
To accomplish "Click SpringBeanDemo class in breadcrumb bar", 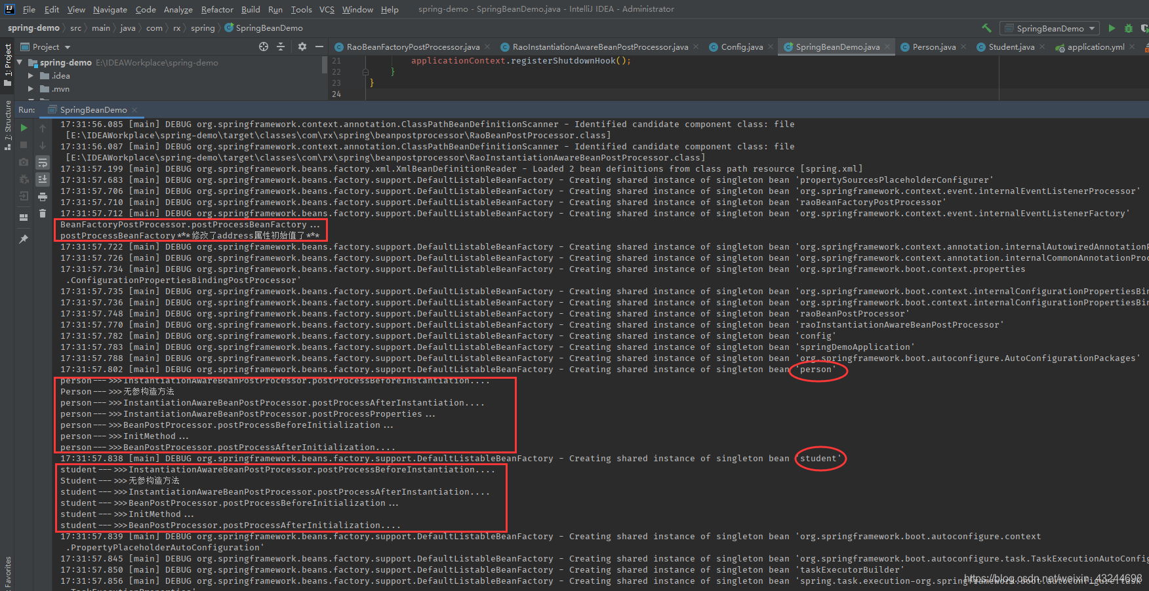I will (264, 28).
